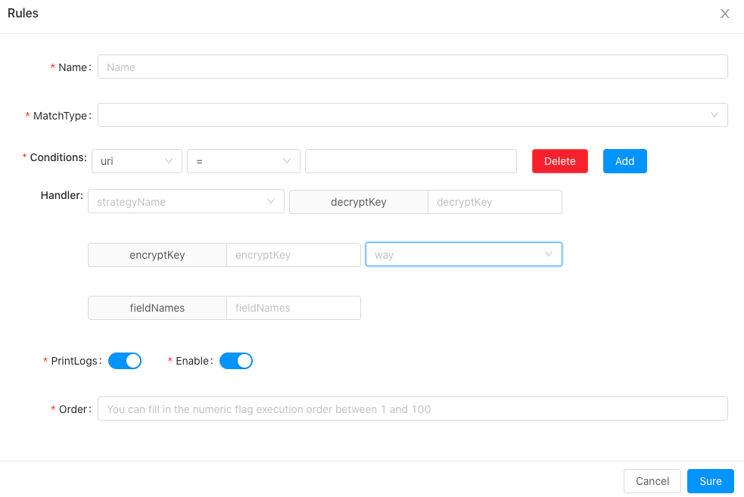
Task: Open the uri condition type dropdown
Action: (136, 161)
